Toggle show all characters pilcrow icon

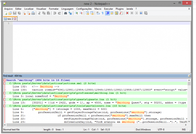(x=103, y=13)
